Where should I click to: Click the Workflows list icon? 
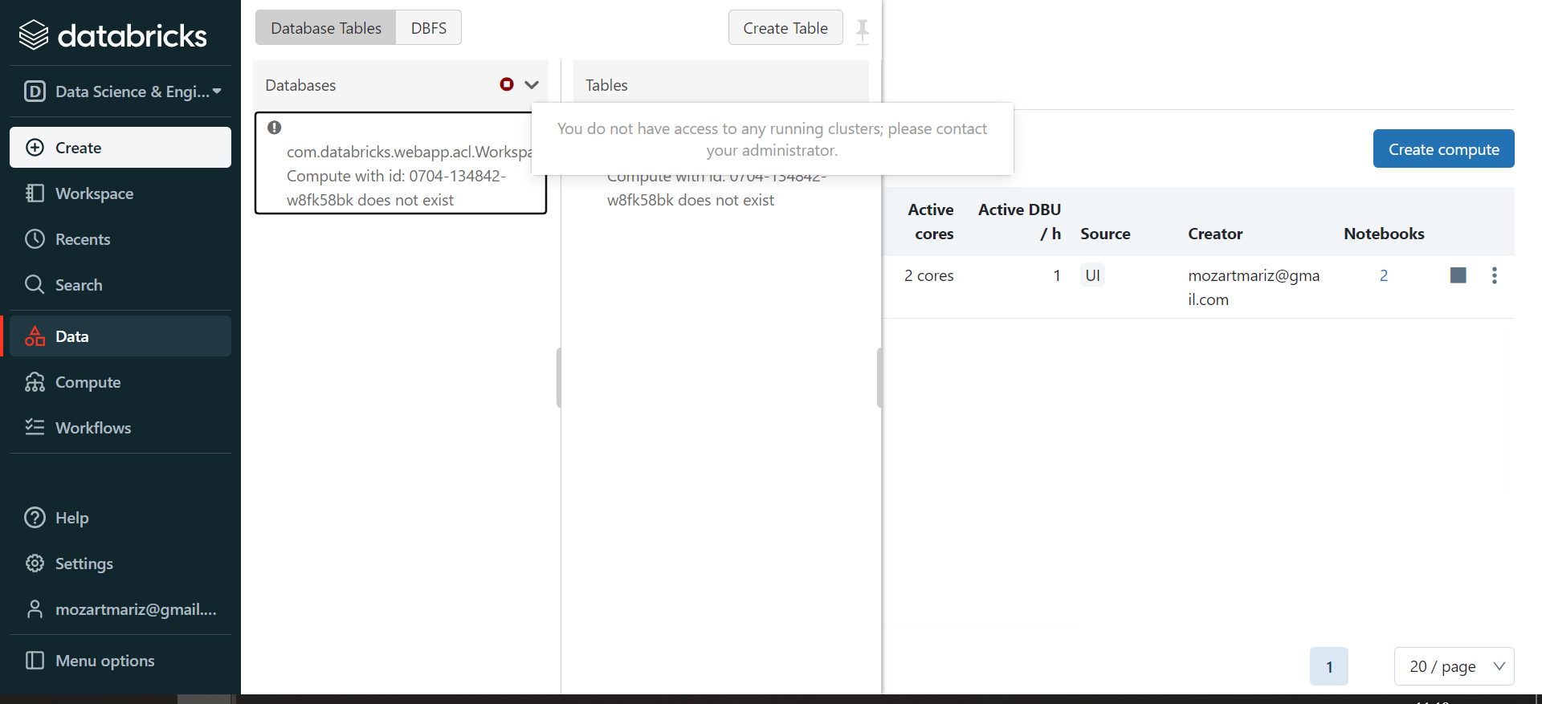(x=35, y=427)
